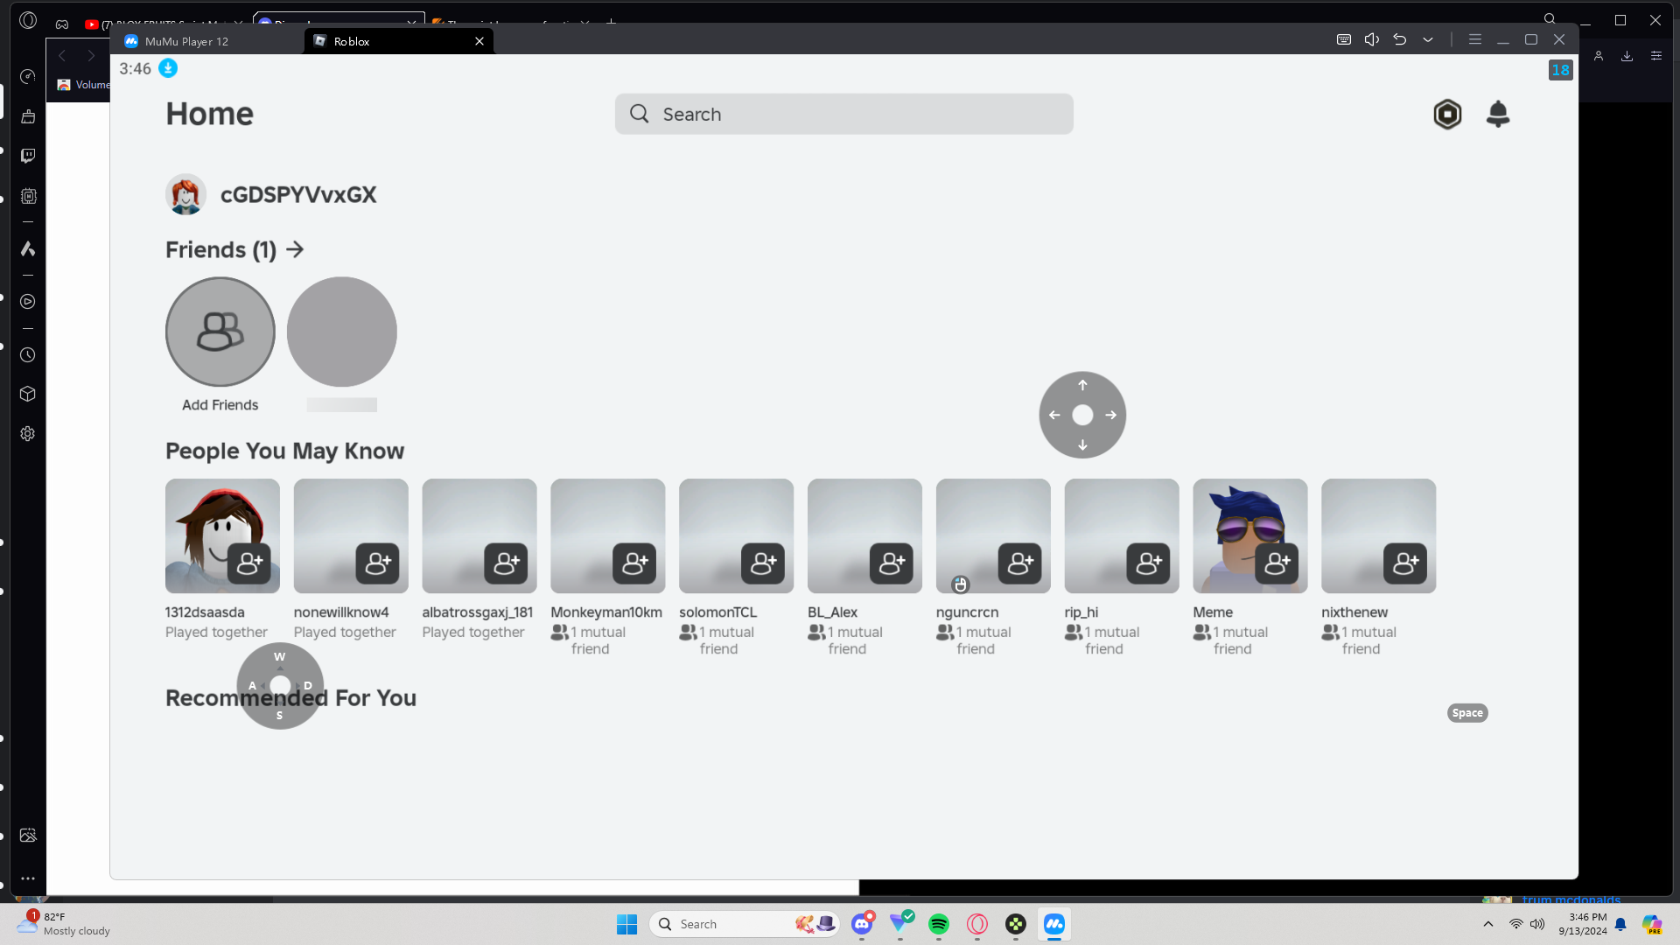Open Discord from the taskbar
Viewport: 1680px width, 945px height.
pos(862,924)
